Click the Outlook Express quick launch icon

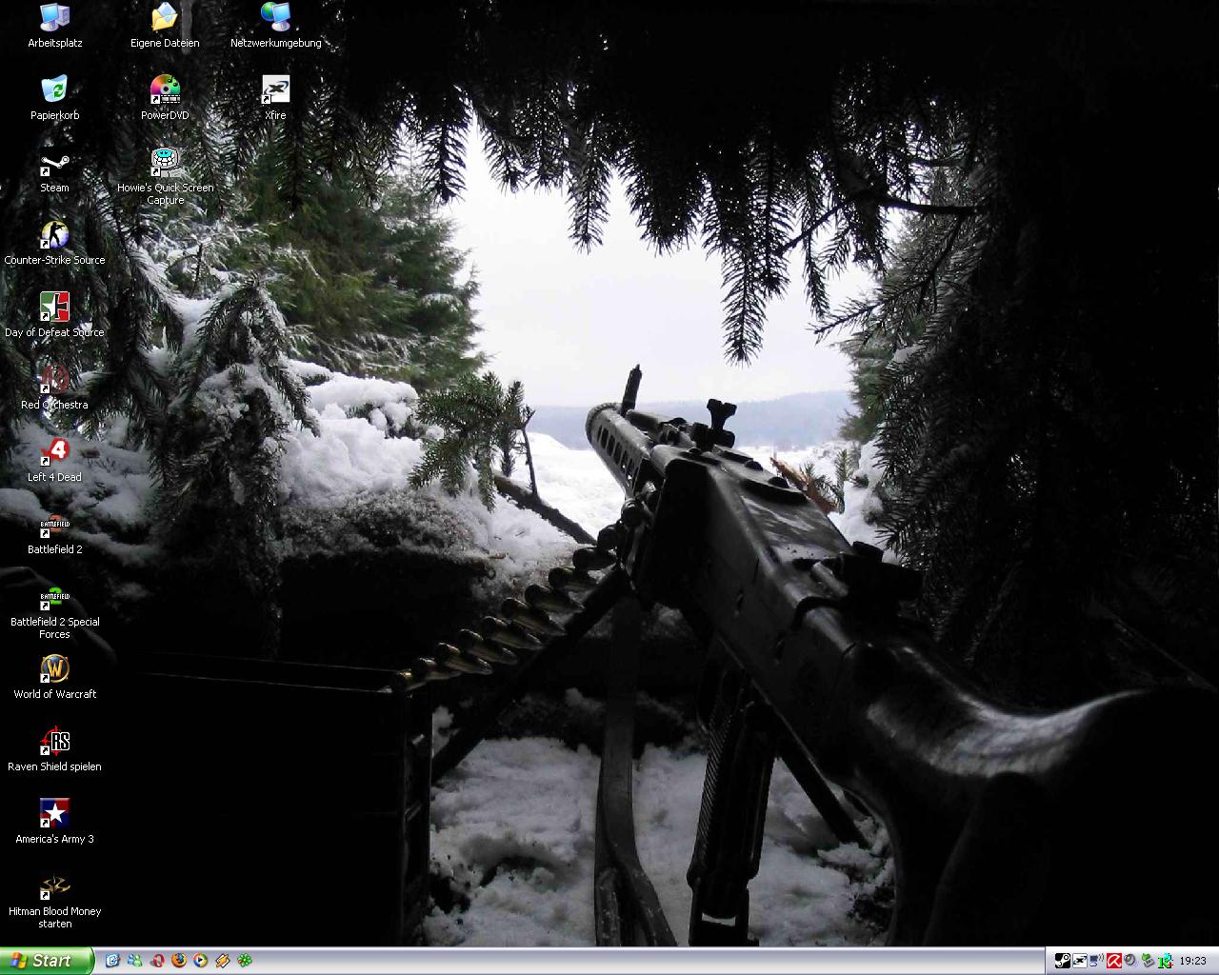point(112,961)
